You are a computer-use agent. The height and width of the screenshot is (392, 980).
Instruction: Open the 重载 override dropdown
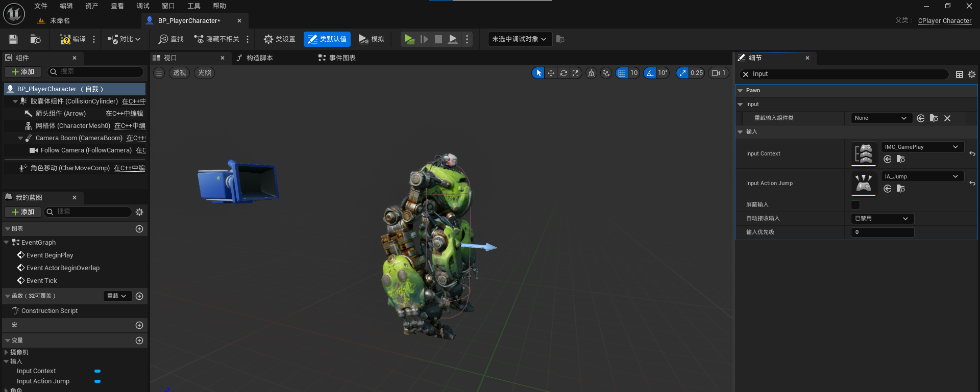point(117,296)
